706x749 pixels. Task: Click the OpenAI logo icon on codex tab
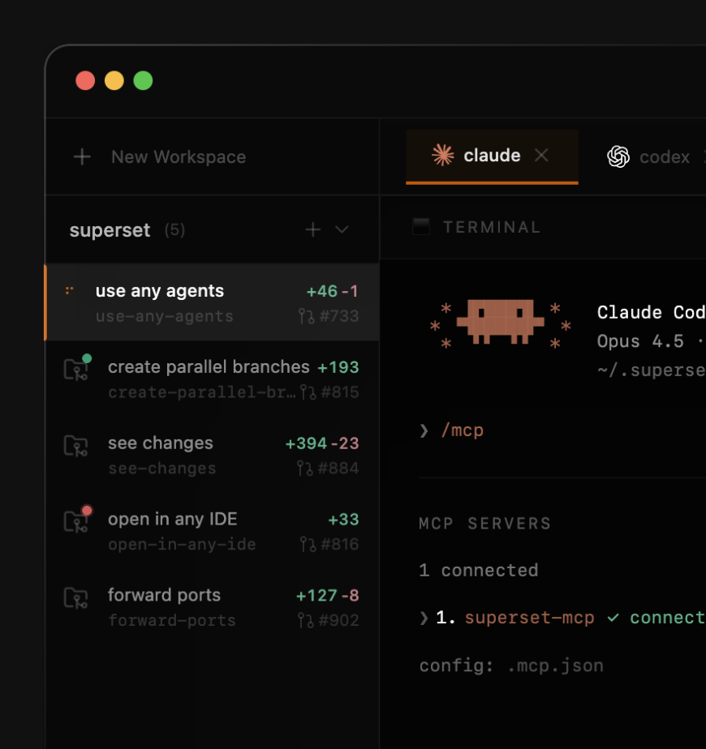point(618,156)
